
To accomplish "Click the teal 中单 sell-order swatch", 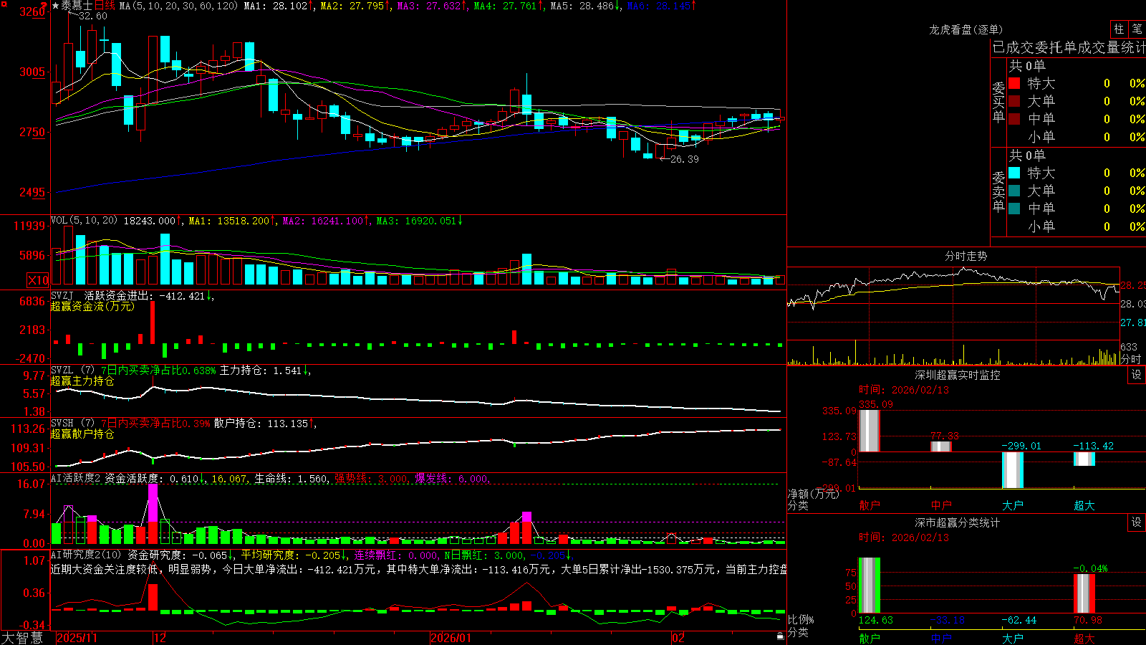I will (x=1014, y=208).
